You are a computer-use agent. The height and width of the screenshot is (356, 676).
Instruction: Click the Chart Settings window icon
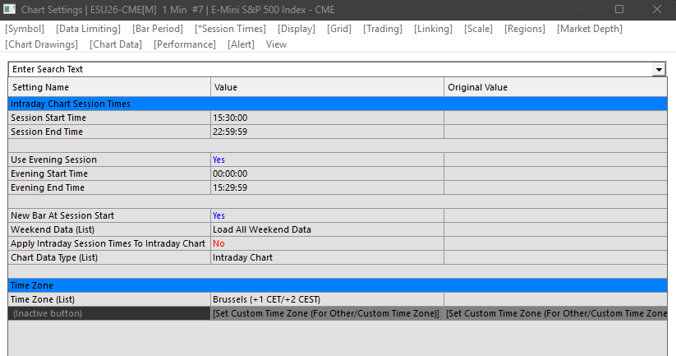point(10,10)
